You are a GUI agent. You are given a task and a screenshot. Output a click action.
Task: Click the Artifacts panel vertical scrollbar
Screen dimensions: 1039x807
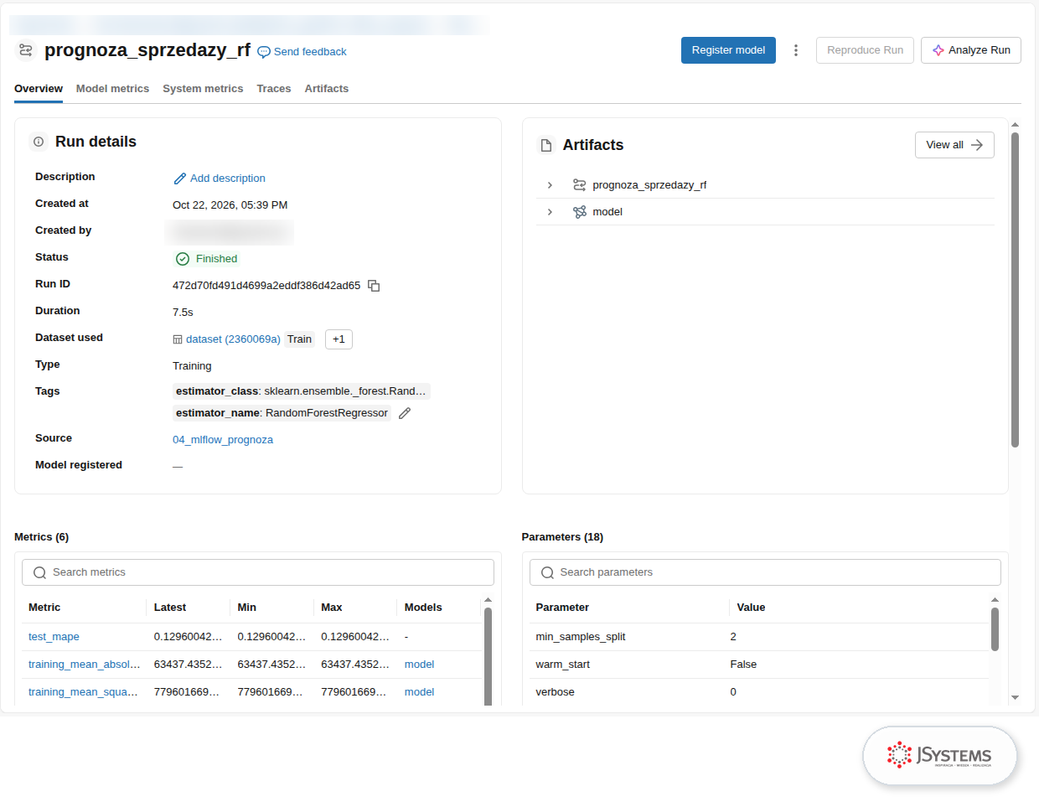pyautogui.click(x=1015, y=289)
